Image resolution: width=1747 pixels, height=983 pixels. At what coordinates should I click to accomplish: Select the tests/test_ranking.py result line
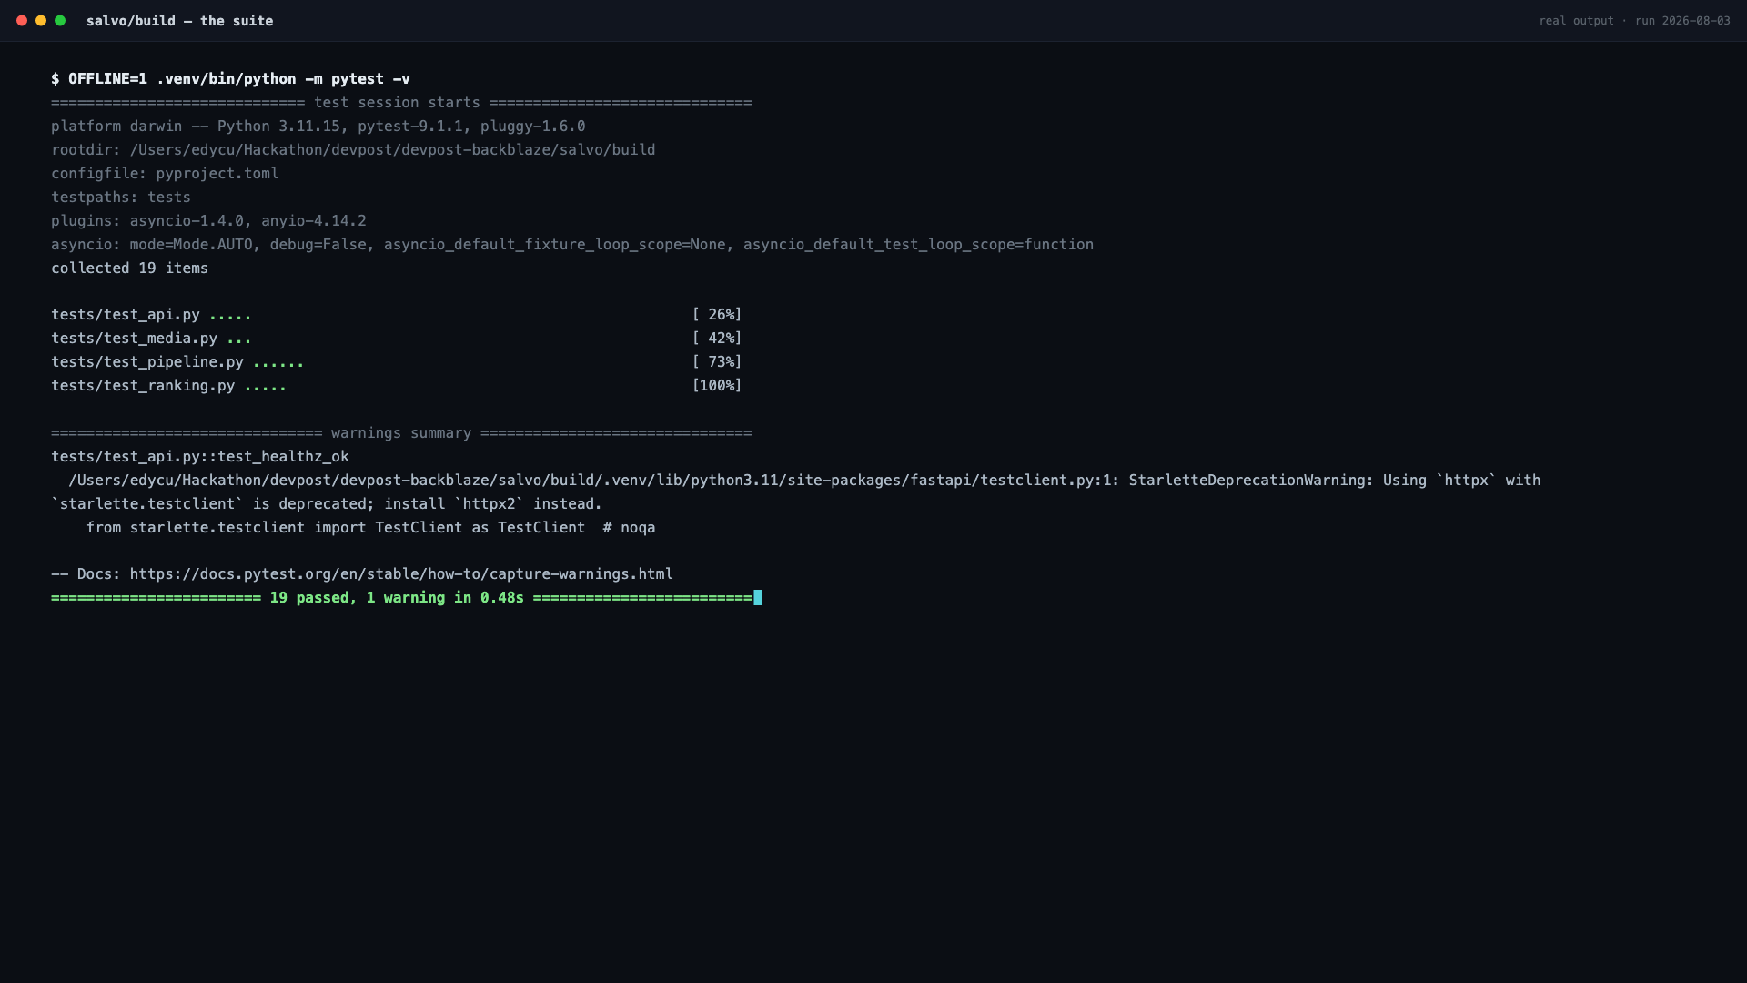pos(397,386)
